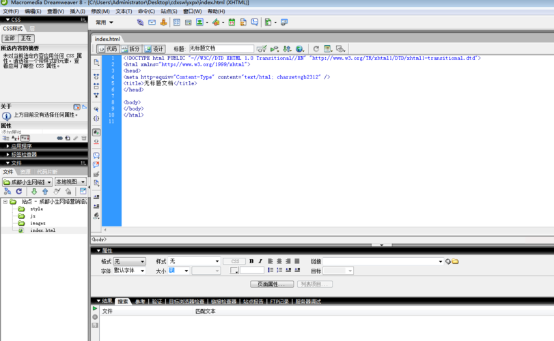The width and height of the screenshot is (554, 341).
Task: Open the 修改(M) menu
Action: 100,12
